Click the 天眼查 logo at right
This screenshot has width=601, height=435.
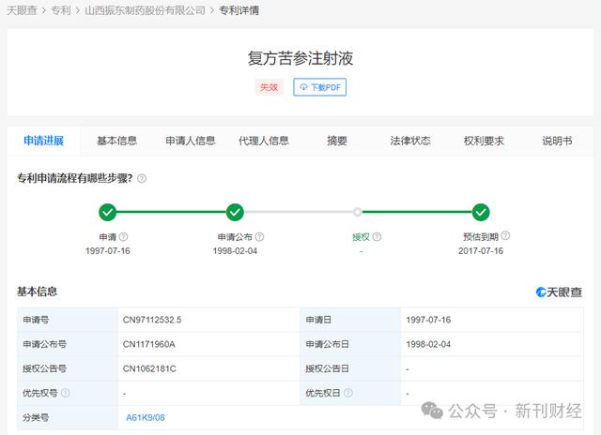click(x=559, y=292)
